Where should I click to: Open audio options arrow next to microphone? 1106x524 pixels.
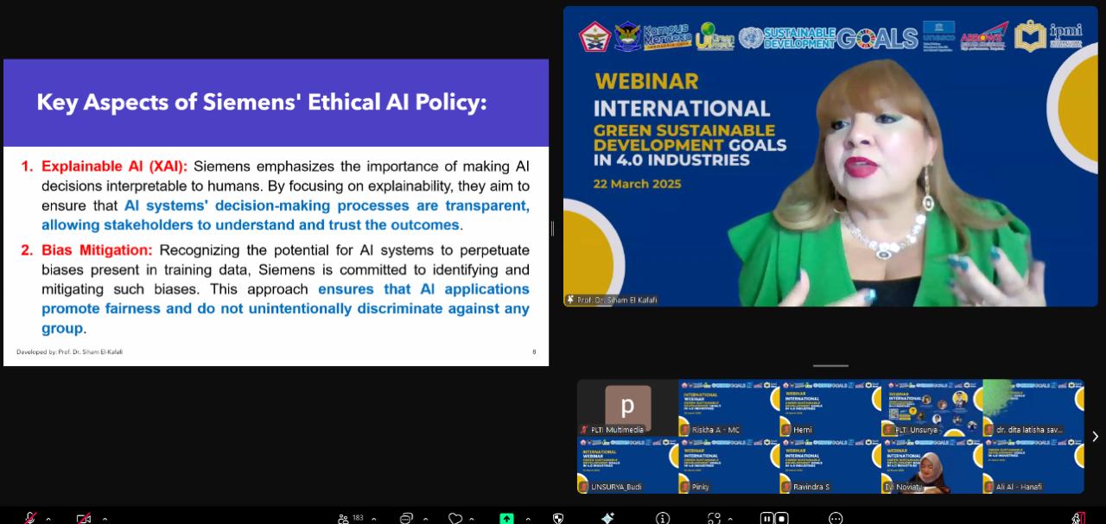tap(48, 519)
